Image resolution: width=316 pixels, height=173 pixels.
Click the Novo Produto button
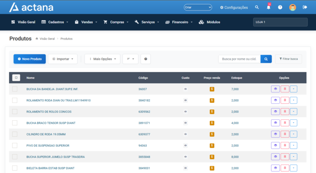(30, 59)
